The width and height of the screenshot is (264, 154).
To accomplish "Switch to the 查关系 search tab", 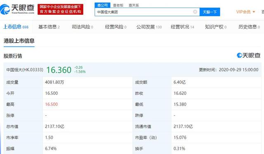I will tap(134, 5).
